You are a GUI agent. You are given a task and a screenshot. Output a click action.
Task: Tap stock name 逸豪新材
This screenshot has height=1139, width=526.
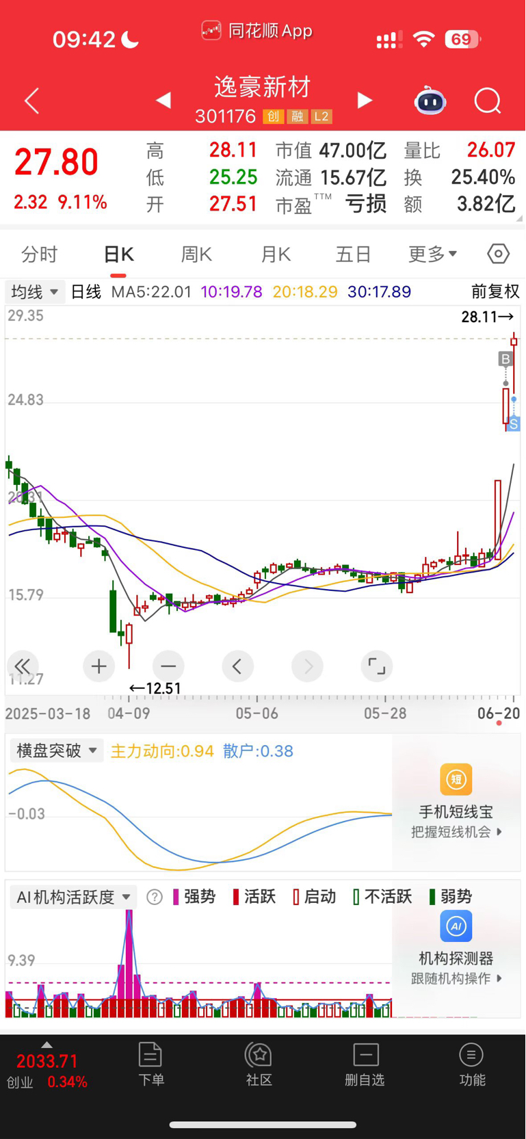(x=263, y=87)
